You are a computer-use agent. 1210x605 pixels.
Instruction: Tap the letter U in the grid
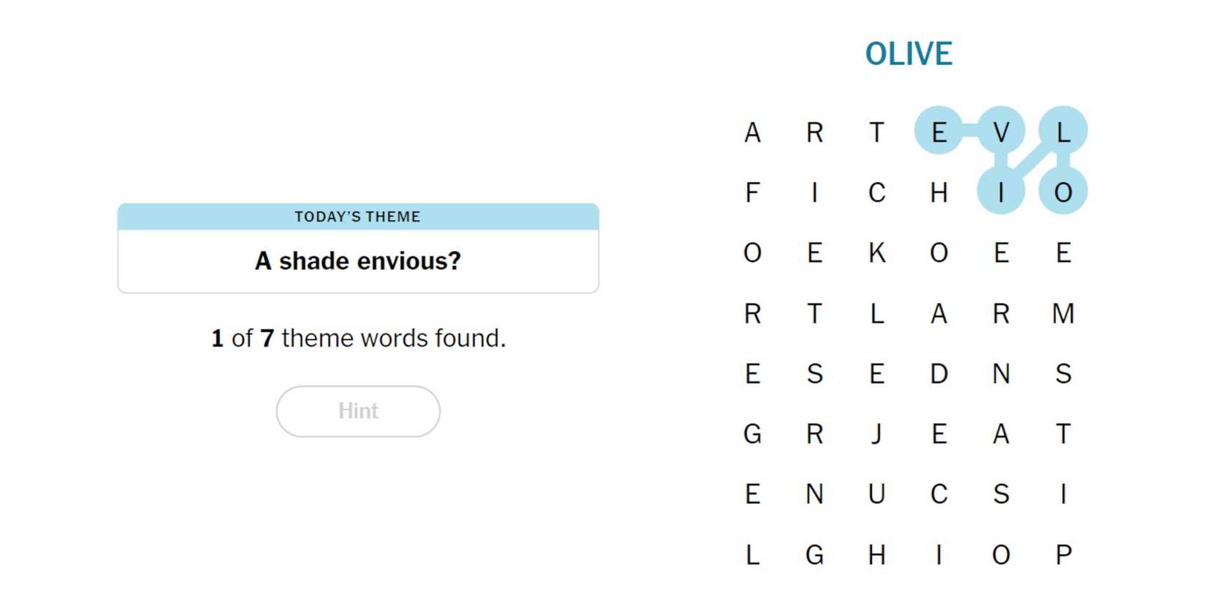point(876,494)
